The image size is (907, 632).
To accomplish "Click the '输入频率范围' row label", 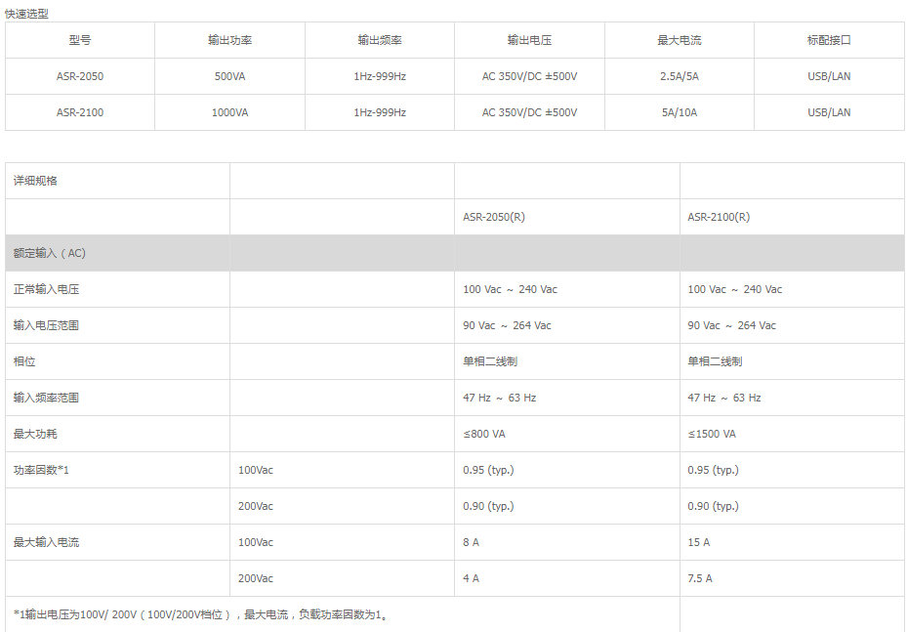I will click(46, 398).
